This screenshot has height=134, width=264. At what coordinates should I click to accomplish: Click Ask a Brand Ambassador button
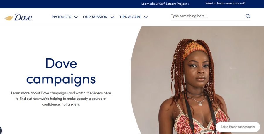point(238,127)
